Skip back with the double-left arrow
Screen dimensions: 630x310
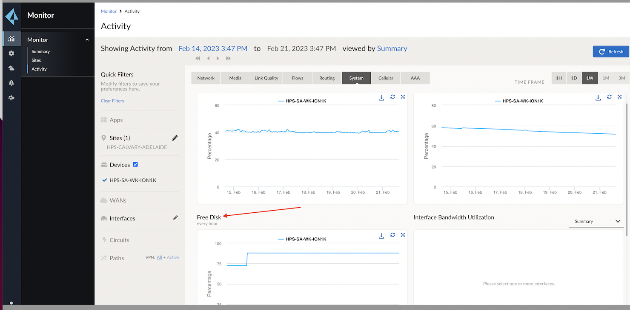198,58
